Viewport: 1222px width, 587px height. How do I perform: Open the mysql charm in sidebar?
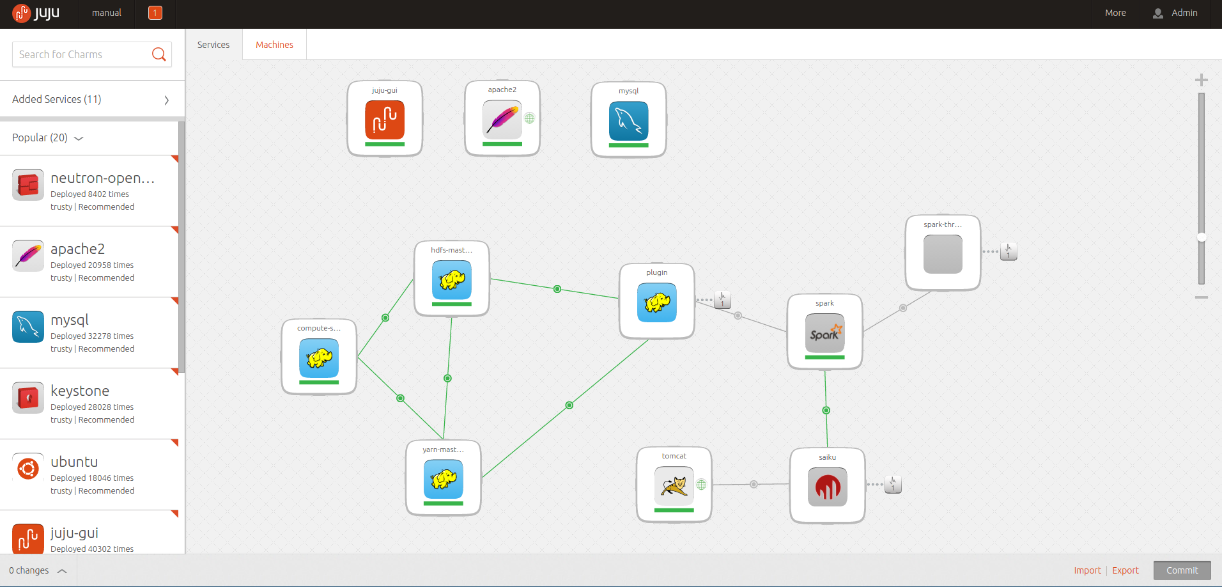pos(89,333)
